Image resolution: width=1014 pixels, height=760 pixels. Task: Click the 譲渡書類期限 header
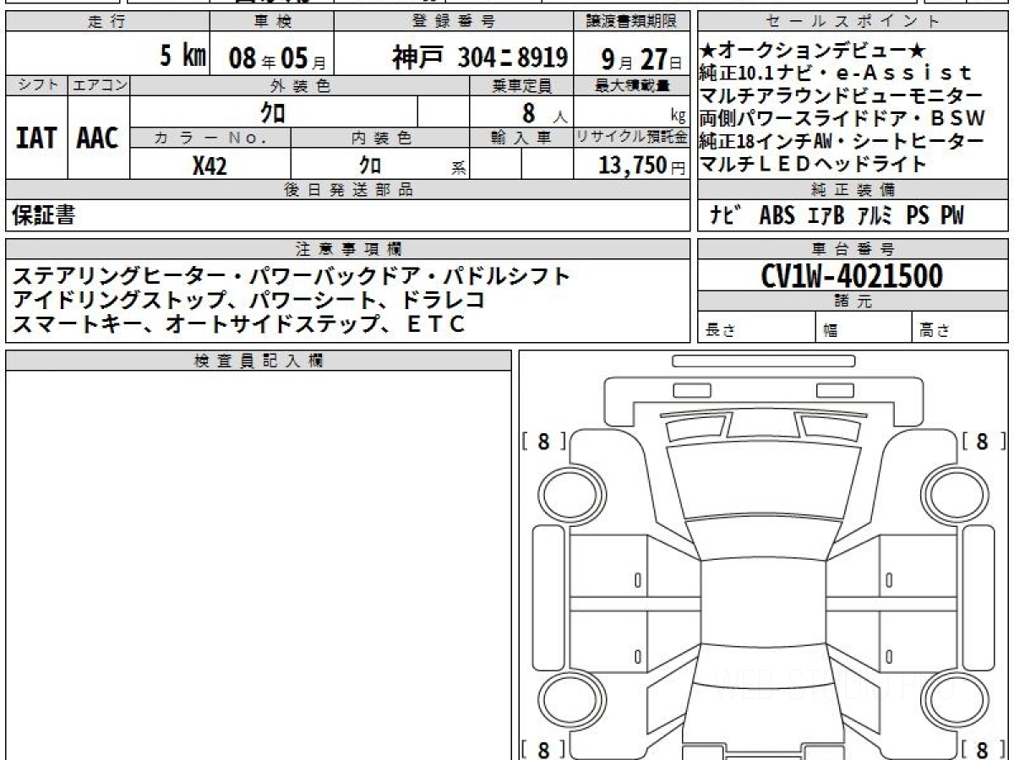[632, 22]
